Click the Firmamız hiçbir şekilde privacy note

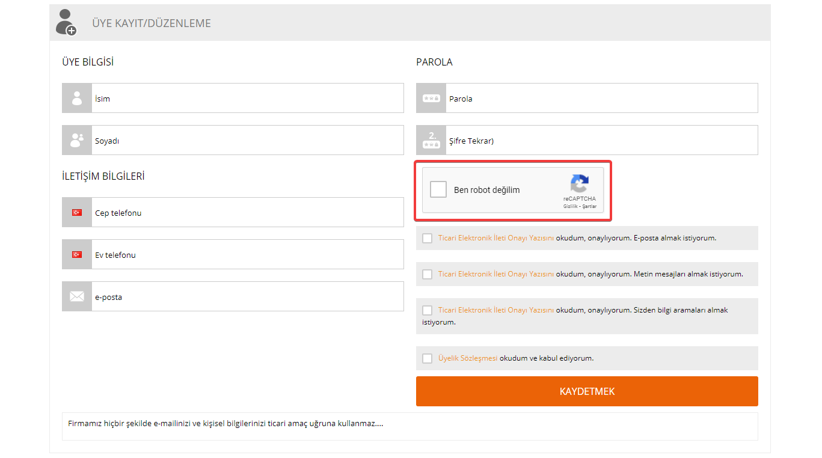point(226,423)
